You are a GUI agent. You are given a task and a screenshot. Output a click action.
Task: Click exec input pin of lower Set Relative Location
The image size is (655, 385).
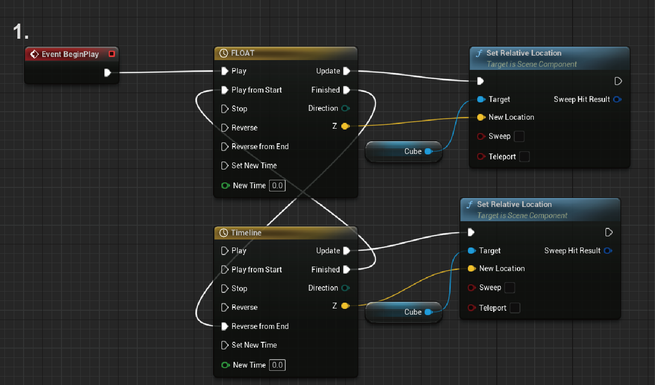click(471, 232)
